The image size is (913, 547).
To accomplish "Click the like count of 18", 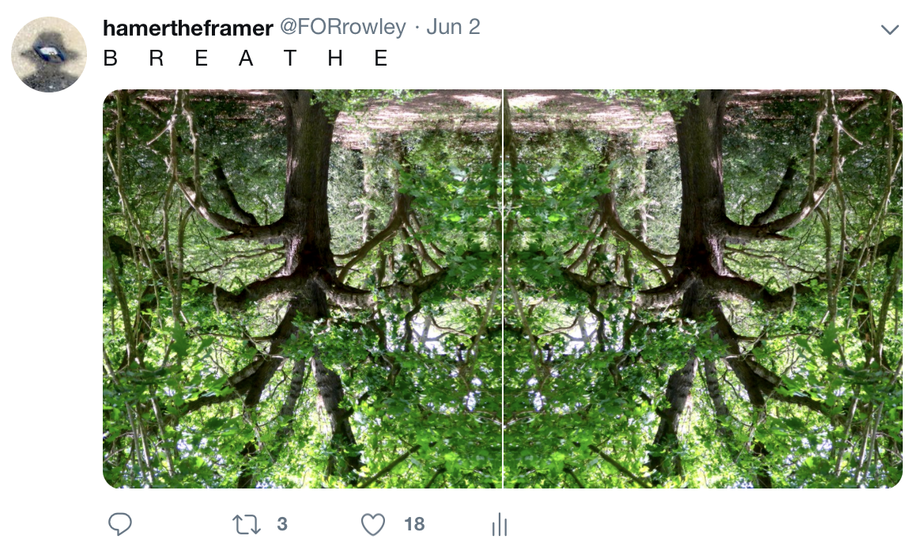I will [x=414, y=524].
